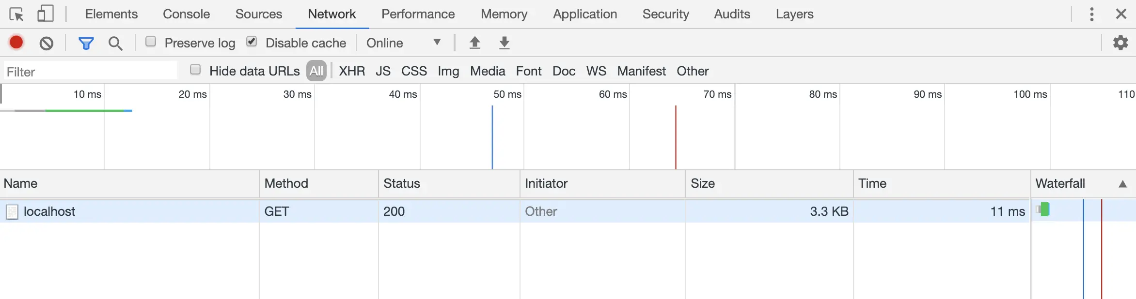Filter requests by XHR type
The height and width of the screenshot is (299, 1136).
click(x=352, y=71)
